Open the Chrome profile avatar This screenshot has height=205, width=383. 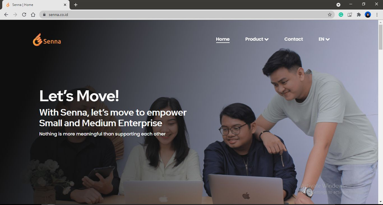point(368,14)
